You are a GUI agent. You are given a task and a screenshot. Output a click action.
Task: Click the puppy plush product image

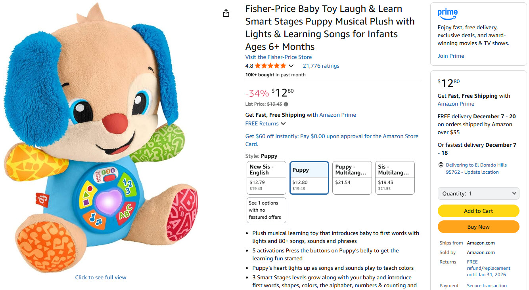coord(101,138)
